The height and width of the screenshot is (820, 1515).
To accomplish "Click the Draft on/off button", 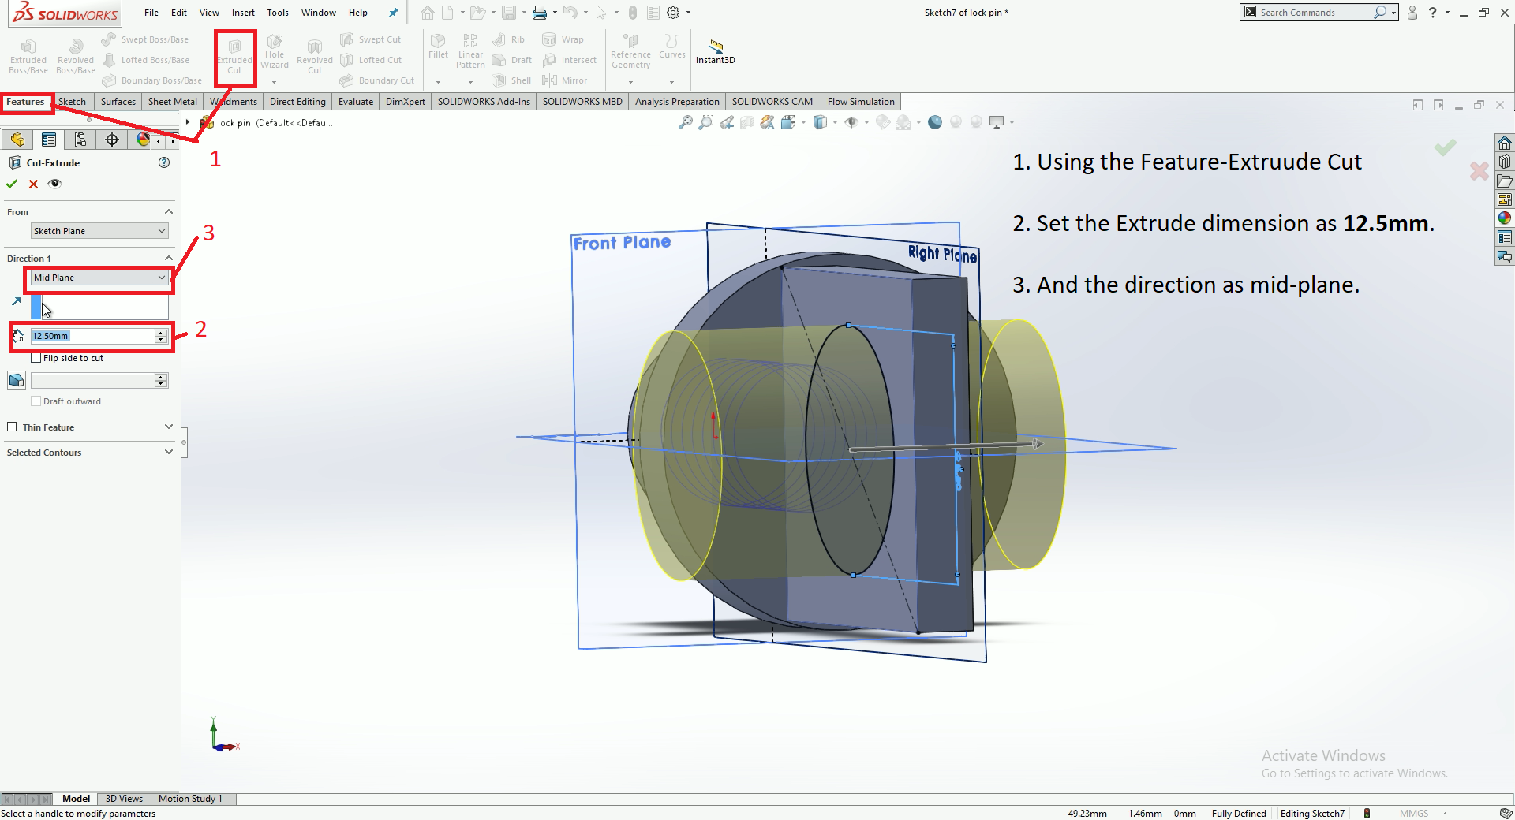I will point(17,380).
